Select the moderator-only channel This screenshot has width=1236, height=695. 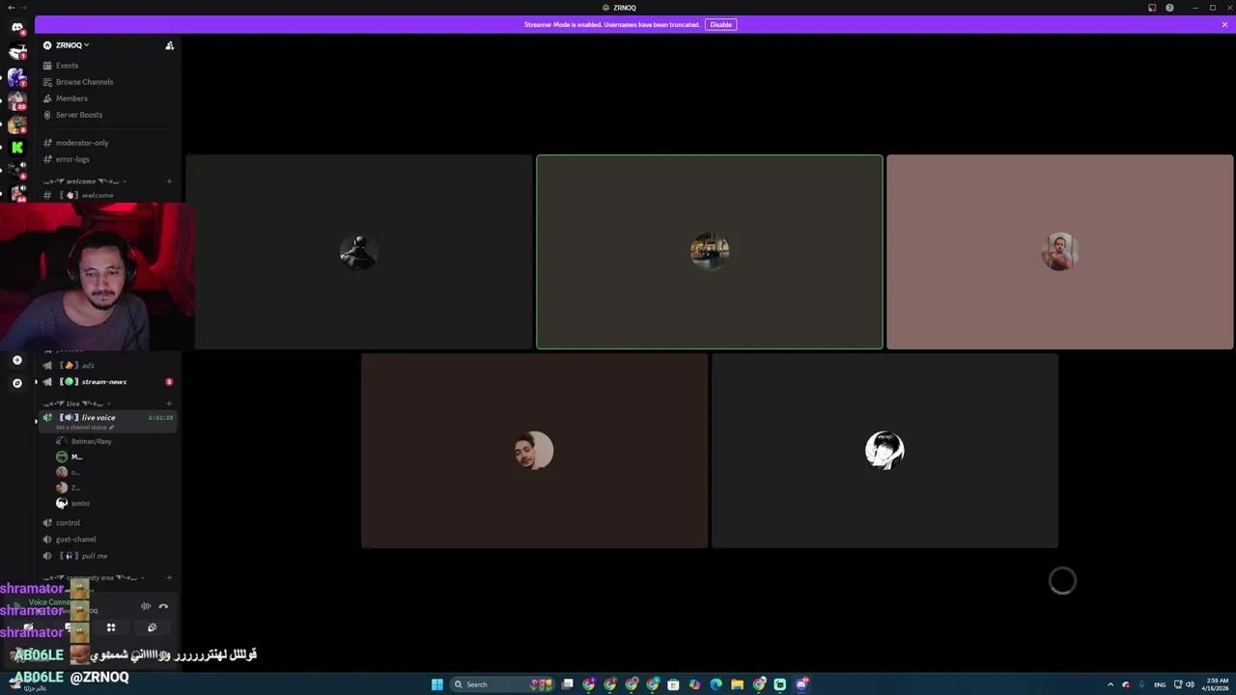point(108,143)
